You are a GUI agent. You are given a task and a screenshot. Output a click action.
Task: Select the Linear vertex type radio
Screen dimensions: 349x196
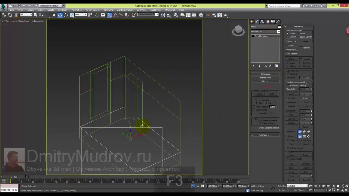point(288,33)
